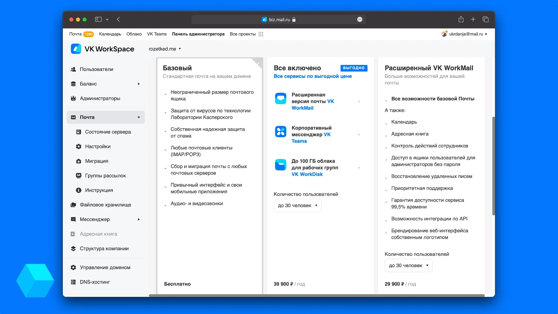Click the rozetked.me domain selector

point(165,49)
